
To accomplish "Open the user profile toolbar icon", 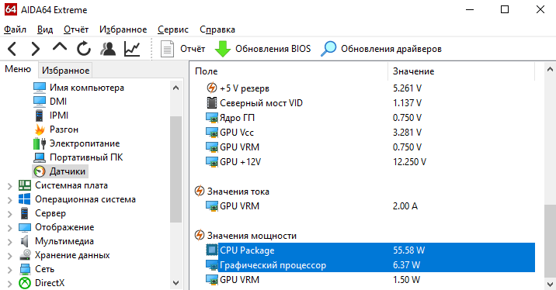I will (x=108, y=49).
